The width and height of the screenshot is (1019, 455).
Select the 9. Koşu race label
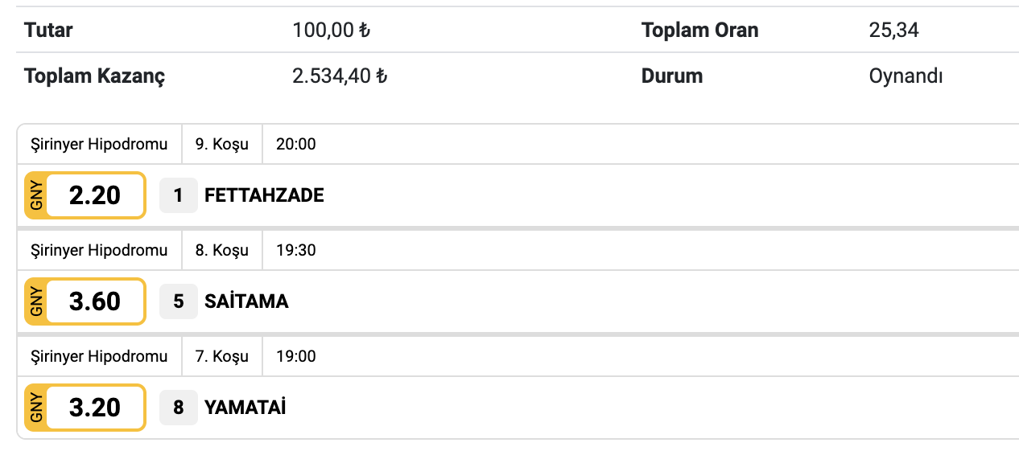tap(222, 145)
